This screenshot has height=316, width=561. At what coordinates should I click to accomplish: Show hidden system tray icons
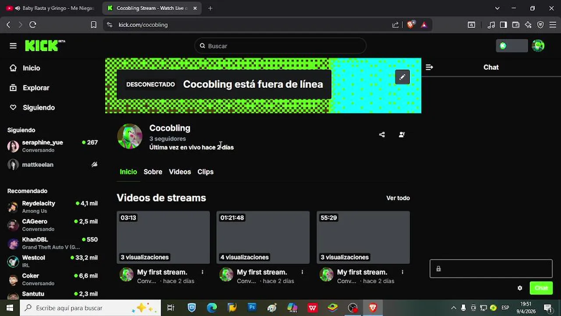pyautogui.click(x=454, y=308)
